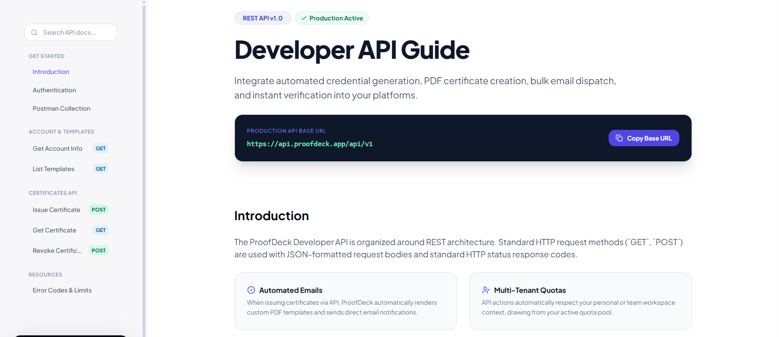Open Error Codes & Limits page
Screen dimensions: 779x337
click(62, 290)
